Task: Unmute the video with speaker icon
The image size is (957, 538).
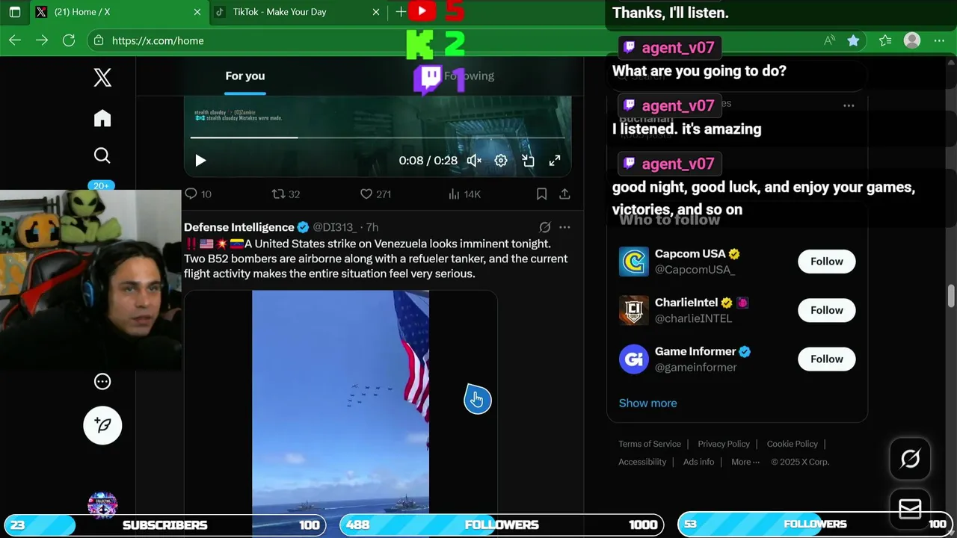Action: point(474,161)
